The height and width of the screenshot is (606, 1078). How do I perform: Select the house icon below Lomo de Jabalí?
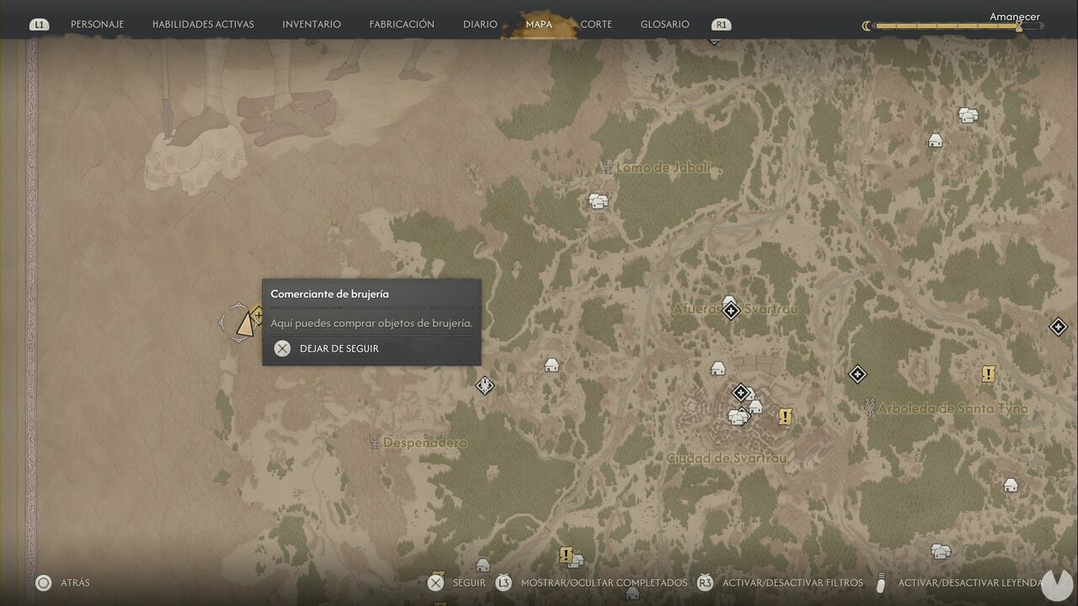(x=598, y=201)
